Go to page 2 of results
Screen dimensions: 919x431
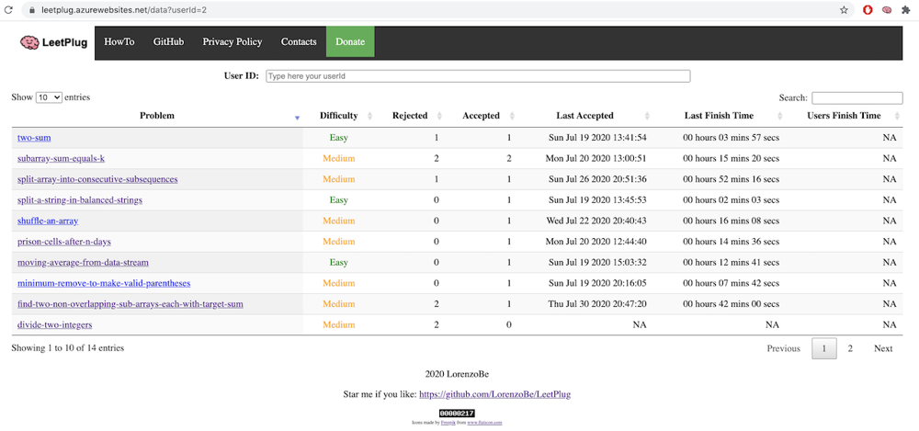point(850,348)
